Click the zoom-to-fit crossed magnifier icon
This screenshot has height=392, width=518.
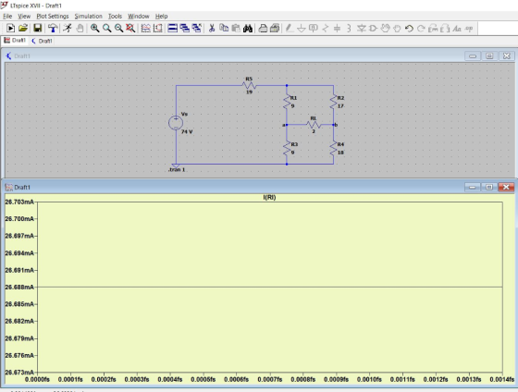click(x=130, y=29)
